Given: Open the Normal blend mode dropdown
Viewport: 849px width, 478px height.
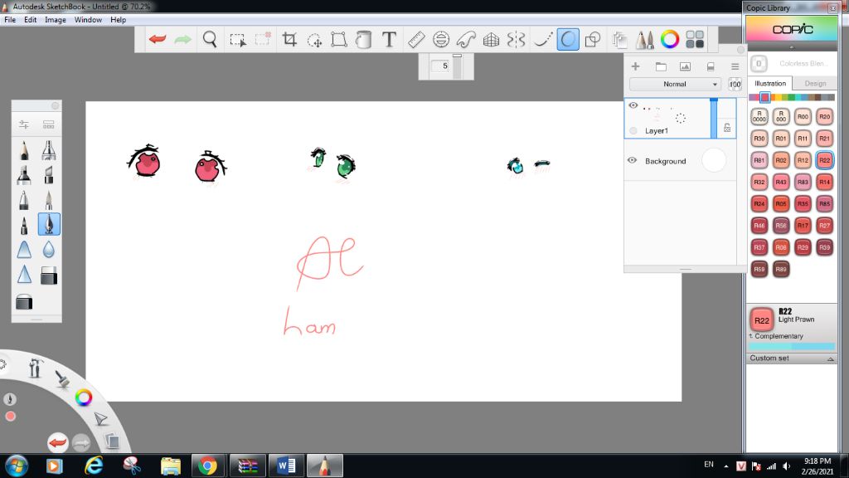Looking at the screenshot, I should (675, 84).
